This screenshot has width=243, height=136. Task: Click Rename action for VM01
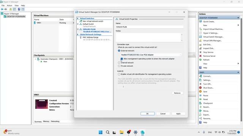[x=207, y=119]
